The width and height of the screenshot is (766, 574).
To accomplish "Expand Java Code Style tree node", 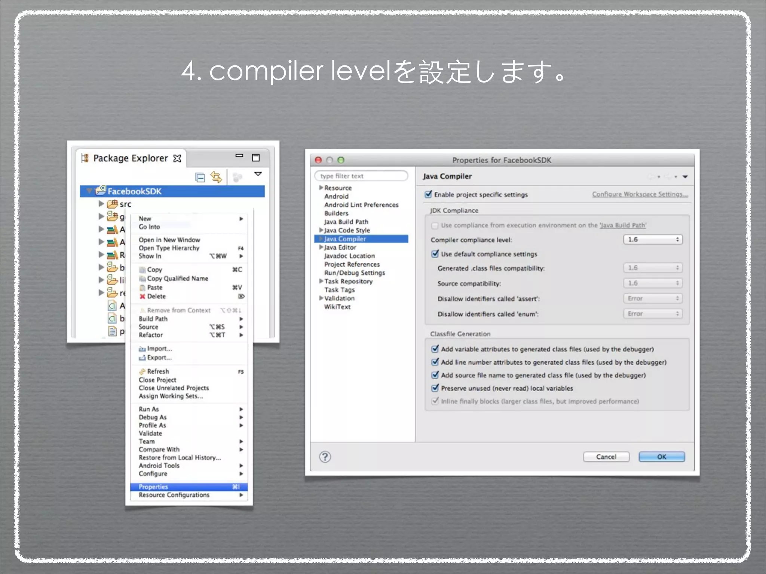I will (x=321, y=230).
